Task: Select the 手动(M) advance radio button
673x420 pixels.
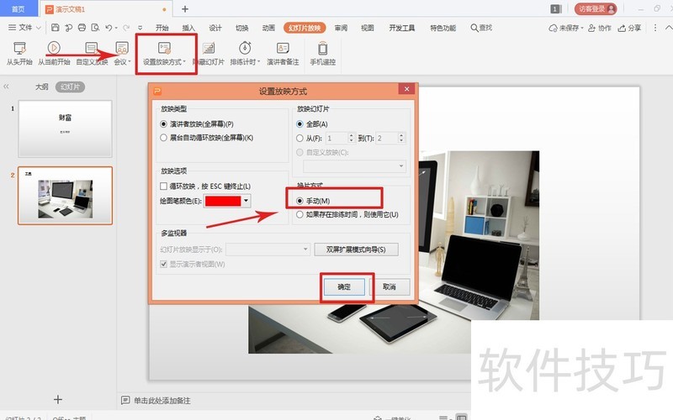Action: (x=300, y=201)
